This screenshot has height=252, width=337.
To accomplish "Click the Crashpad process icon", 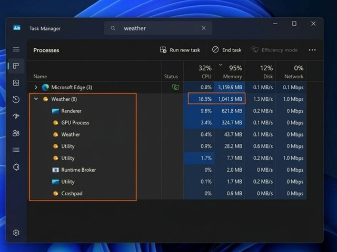I will [55, 194].
